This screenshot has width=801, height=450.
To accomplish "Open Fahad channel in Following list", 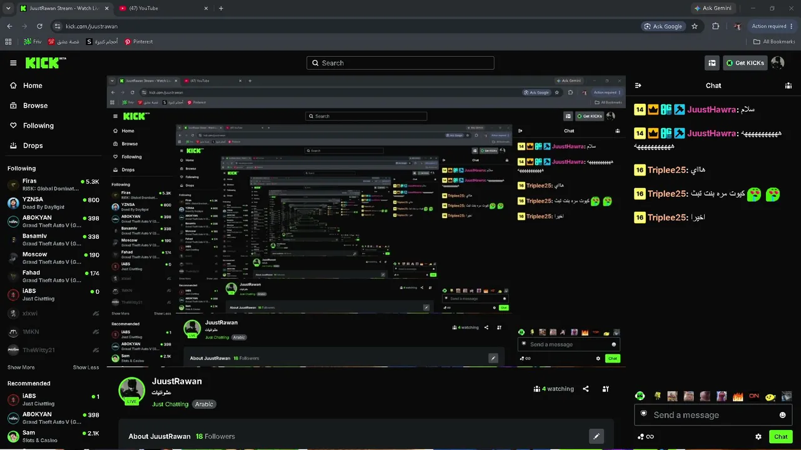I will 53,276.
